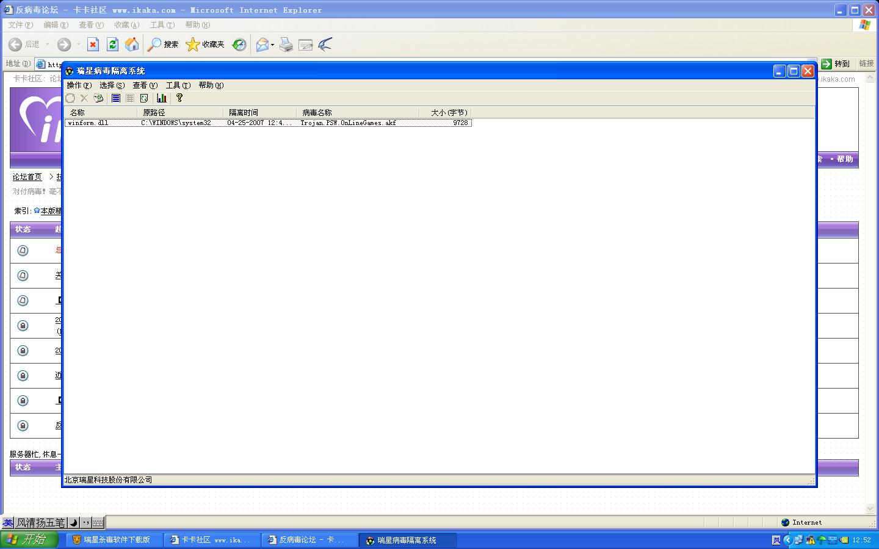Open the 选择(S) menu in quarantine window

coord(112,85)
